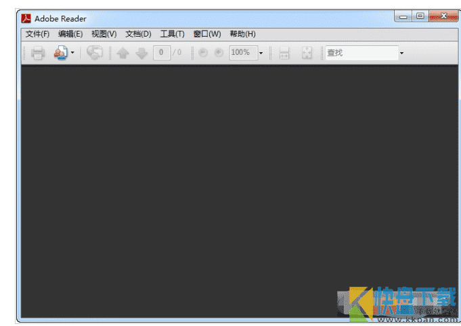Click the 查找 search field

coord(362,53)
